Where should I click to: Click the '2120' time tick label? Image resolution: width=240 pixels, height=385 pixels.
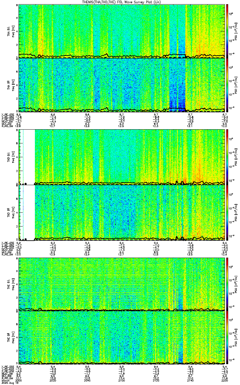[156, 380]
